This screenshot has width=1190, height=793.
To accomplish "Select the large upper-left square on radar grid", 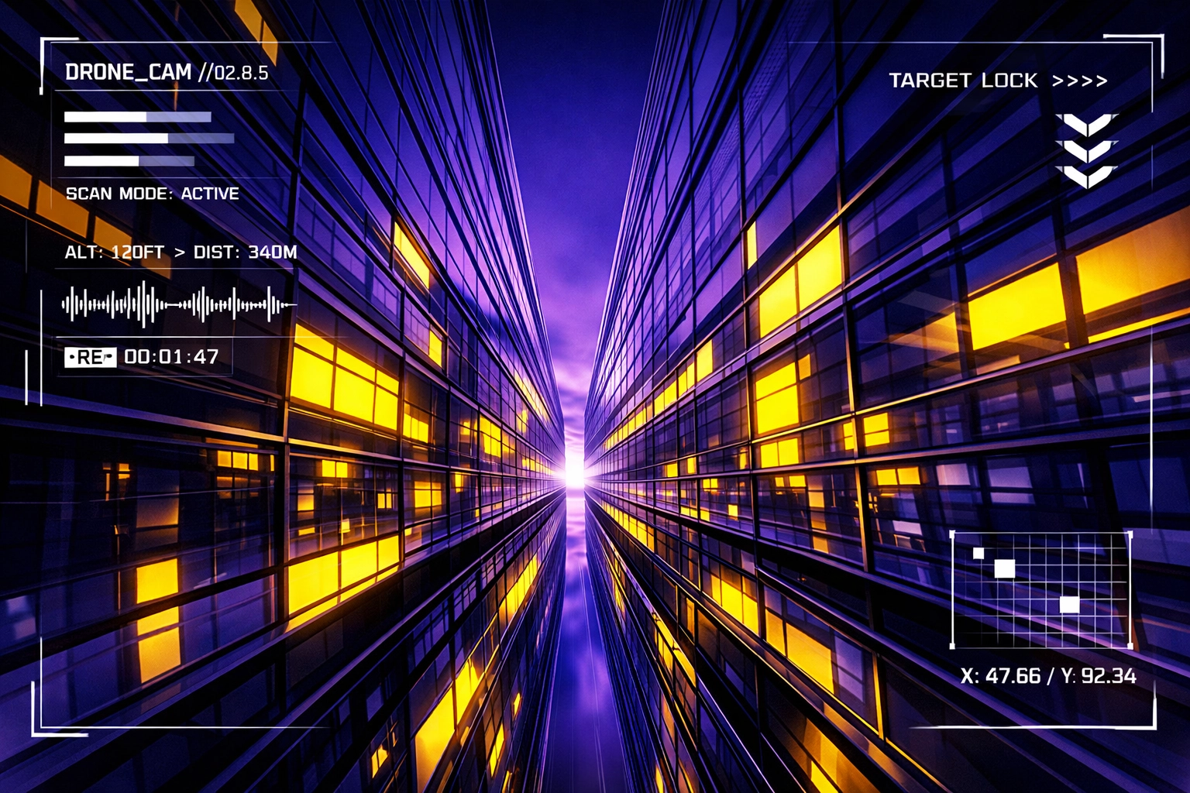I will 1004,568.
